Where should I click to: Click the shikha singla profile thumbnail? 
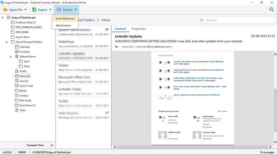(x=162, y=135)
